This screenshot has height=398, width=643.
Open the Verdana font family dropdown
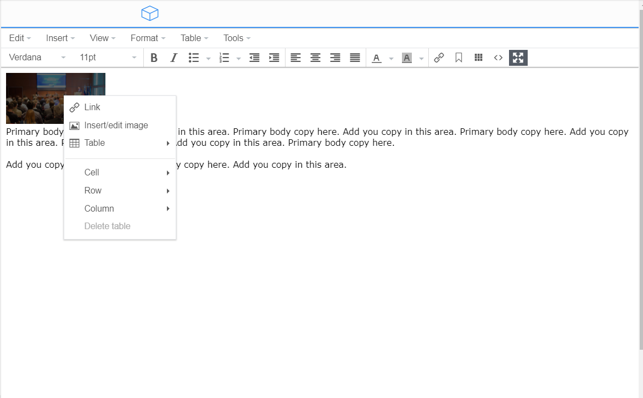coord(37,58)
